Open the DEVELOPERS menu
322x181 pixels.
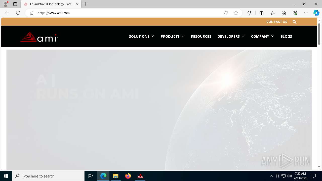(229, 36)
